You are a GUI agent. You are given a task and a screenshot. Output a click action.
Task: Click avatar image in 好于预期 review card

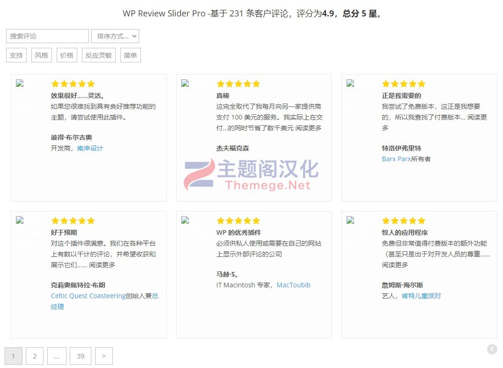point(20,220)
